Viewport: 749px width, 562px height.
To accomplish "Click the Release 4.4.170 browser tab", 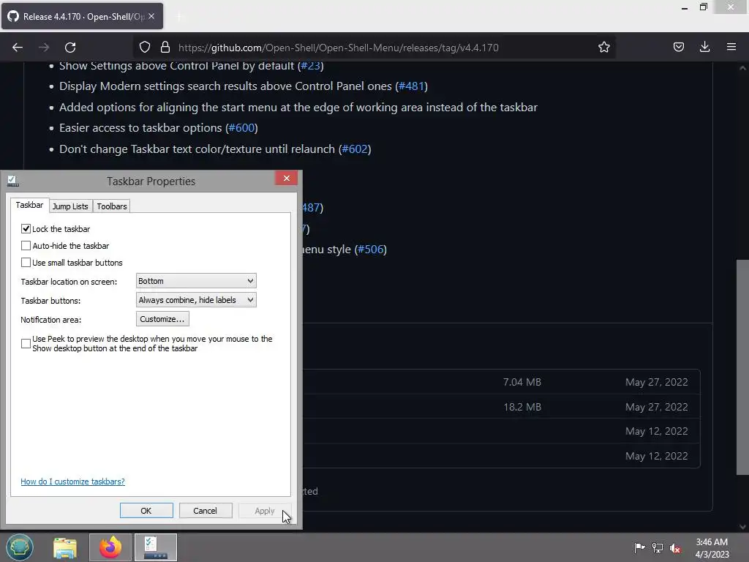I will coord(82,16).
